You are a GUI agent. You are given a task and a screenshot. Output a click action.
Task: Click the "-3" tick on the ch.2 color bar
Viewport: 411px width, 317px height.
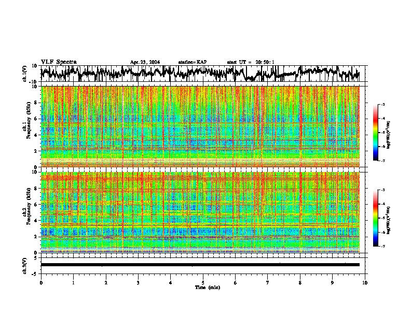click(382, 190)
